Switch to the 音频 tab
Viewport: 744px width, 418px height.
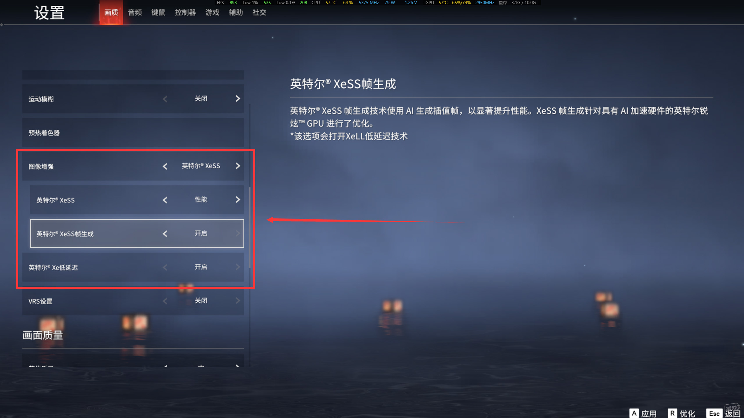[135, 12]
